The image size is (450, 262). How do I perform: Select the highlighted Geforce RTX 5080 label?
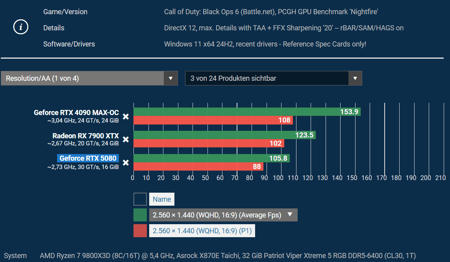[88, 158]
